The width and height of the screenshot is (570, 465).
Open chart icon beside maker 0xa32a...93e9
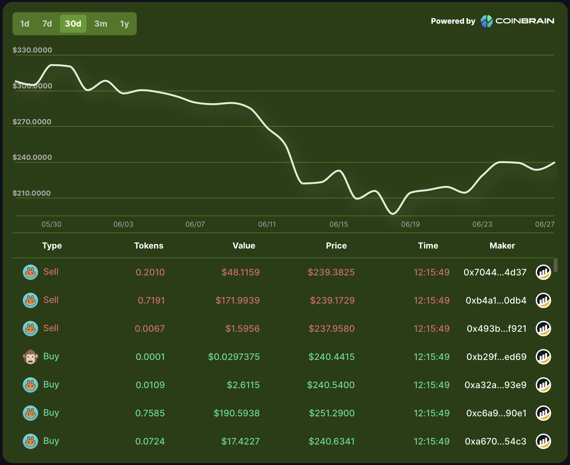[x=543, y=385]
